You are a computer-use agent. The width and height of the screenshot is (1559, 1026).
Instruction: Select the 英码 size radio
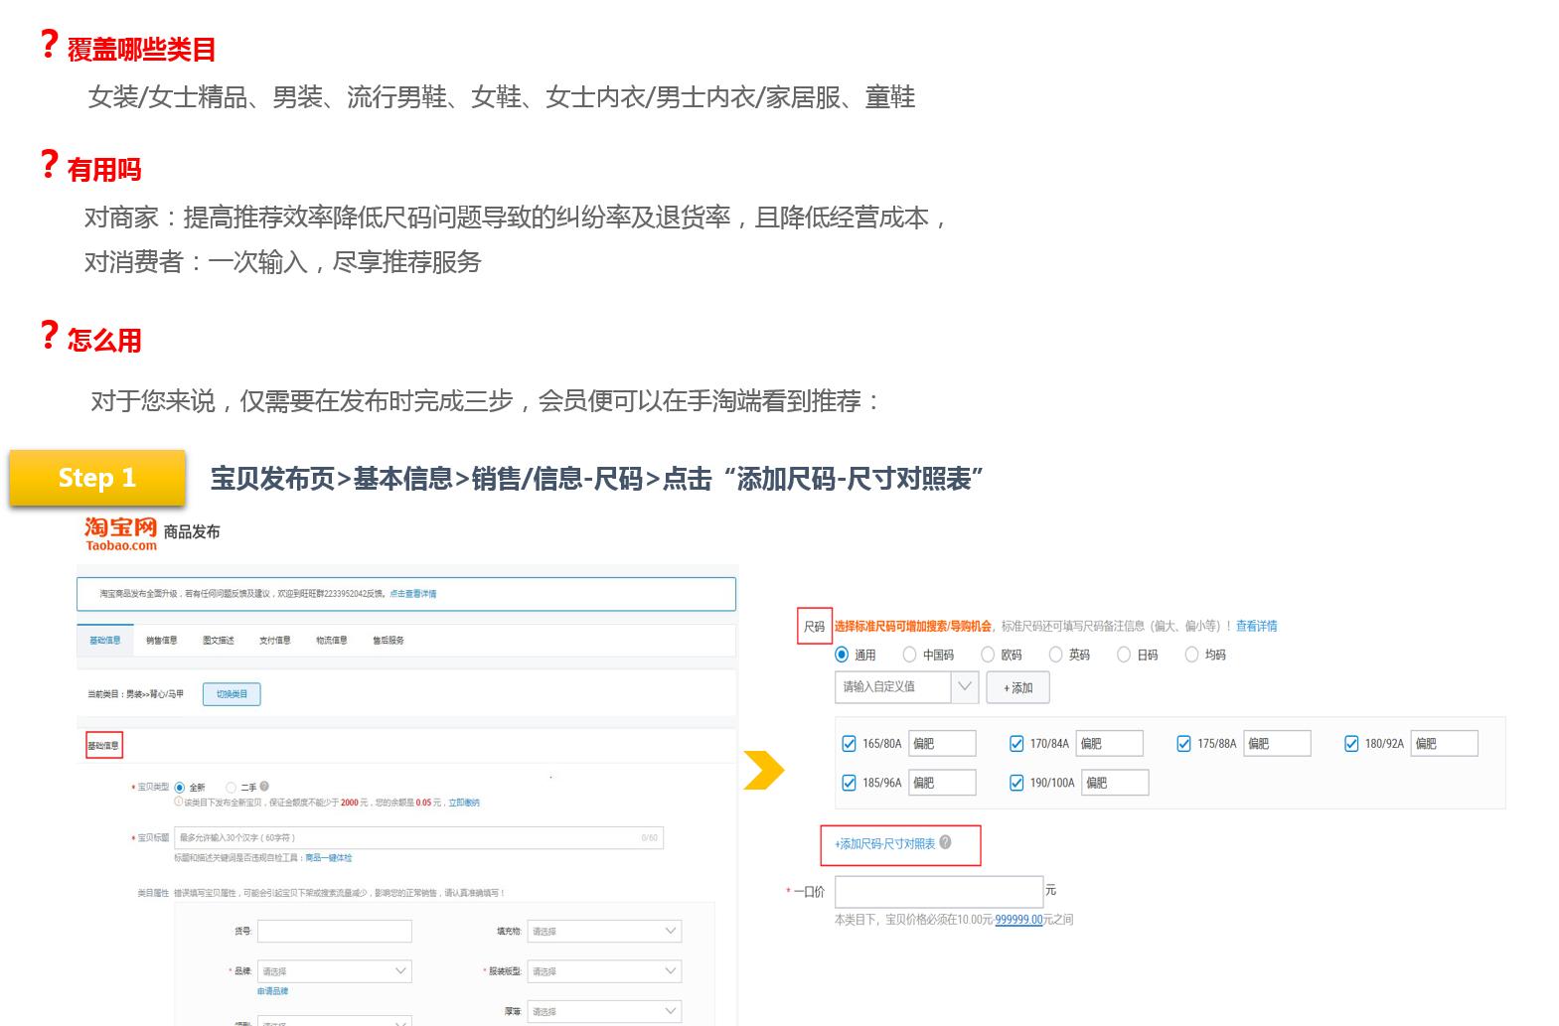(x=1055, y=655)
